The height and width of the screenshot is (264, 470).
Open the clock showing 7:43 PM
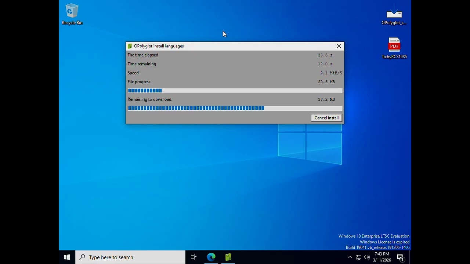click(x=382, y=257)
